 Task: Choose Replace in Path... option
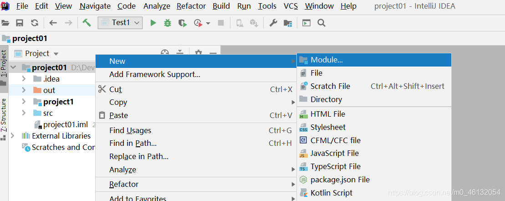click(x=196, y=156)
